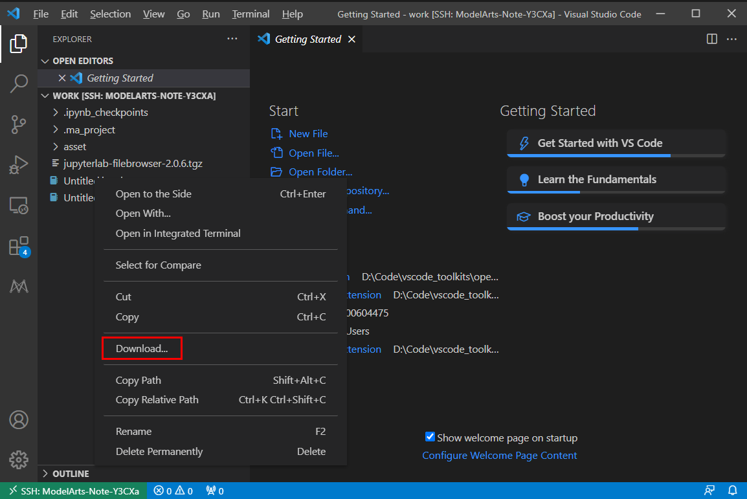The image size is (747, 499).
Task: Expand the Outline section
Action: pyautogui.click(x=45, y=473)
